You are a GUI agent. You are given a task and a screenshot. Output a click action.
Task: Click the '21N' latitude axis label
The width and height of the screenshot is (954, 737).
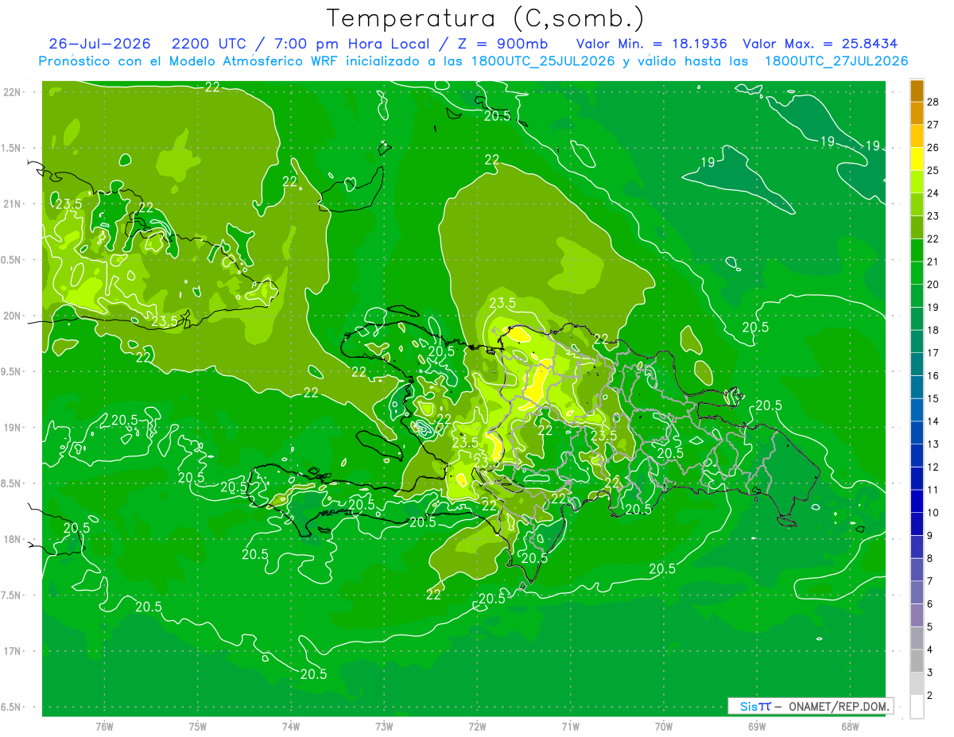coord(12,204)
